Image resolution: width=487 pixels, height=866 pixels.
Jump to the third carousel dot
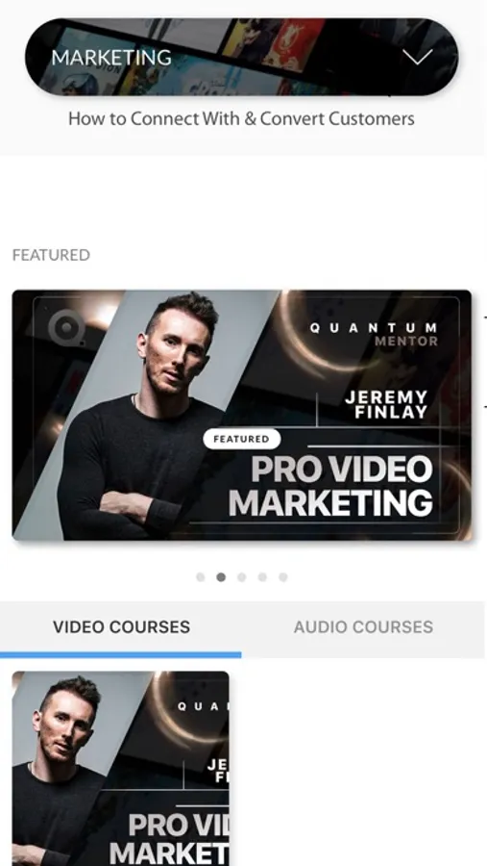click(x=241, y=577)
